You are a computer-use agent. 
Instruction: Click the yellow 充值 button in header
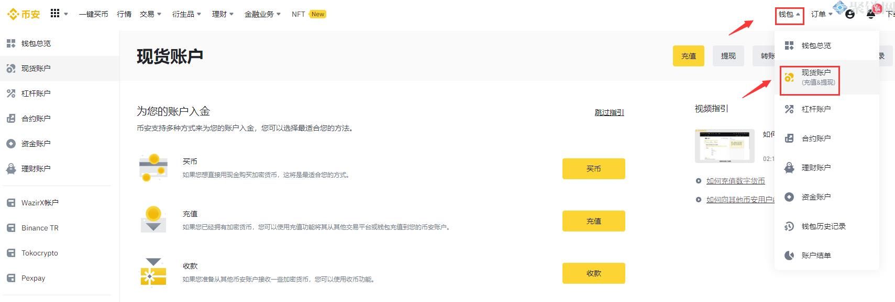point(688,56)
